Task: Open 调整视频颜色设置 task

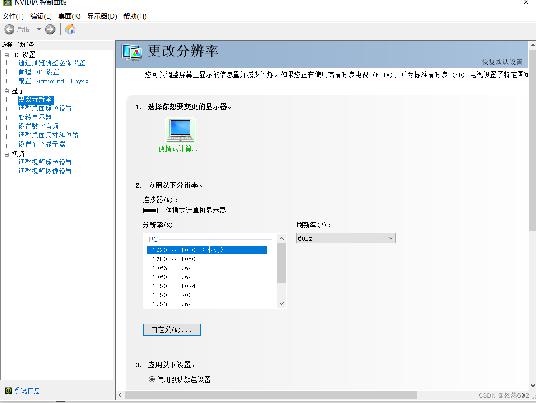Action: pos(45,162)
